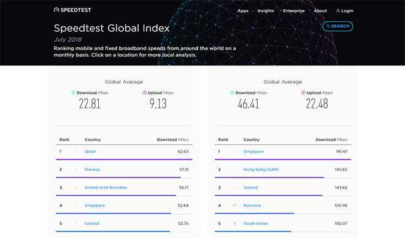Click the 57.31 download value
The image size is (405, 238).
click(x=184, y=169)
